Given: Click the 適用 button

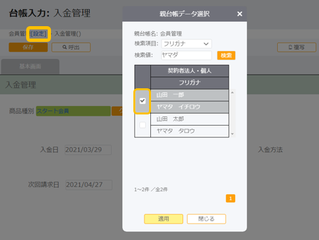Looking at the screenshot, I should 163,219.
